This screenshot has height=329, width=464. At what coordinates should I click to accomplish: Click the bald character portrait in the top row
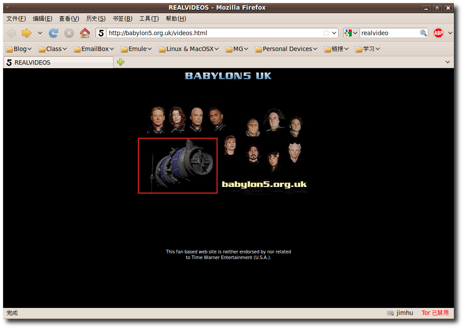(196, 120)
